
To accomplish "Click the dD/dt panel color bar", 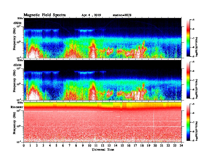I will pyautogui.click(x=188, y=80).
